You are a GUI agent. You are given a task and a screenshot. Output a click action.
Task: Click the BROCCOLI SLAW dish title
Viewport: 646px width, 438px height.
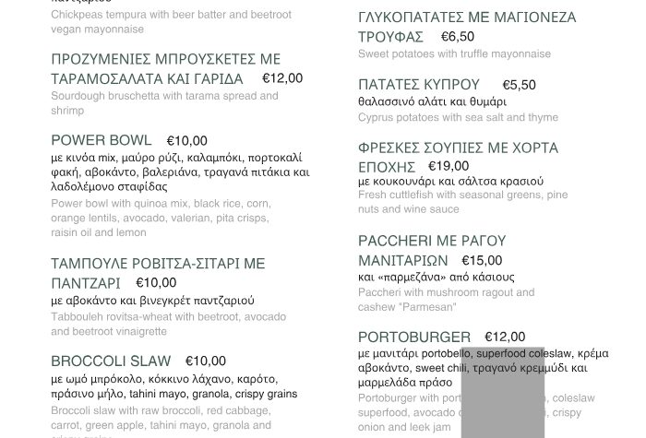coord(111,361)
